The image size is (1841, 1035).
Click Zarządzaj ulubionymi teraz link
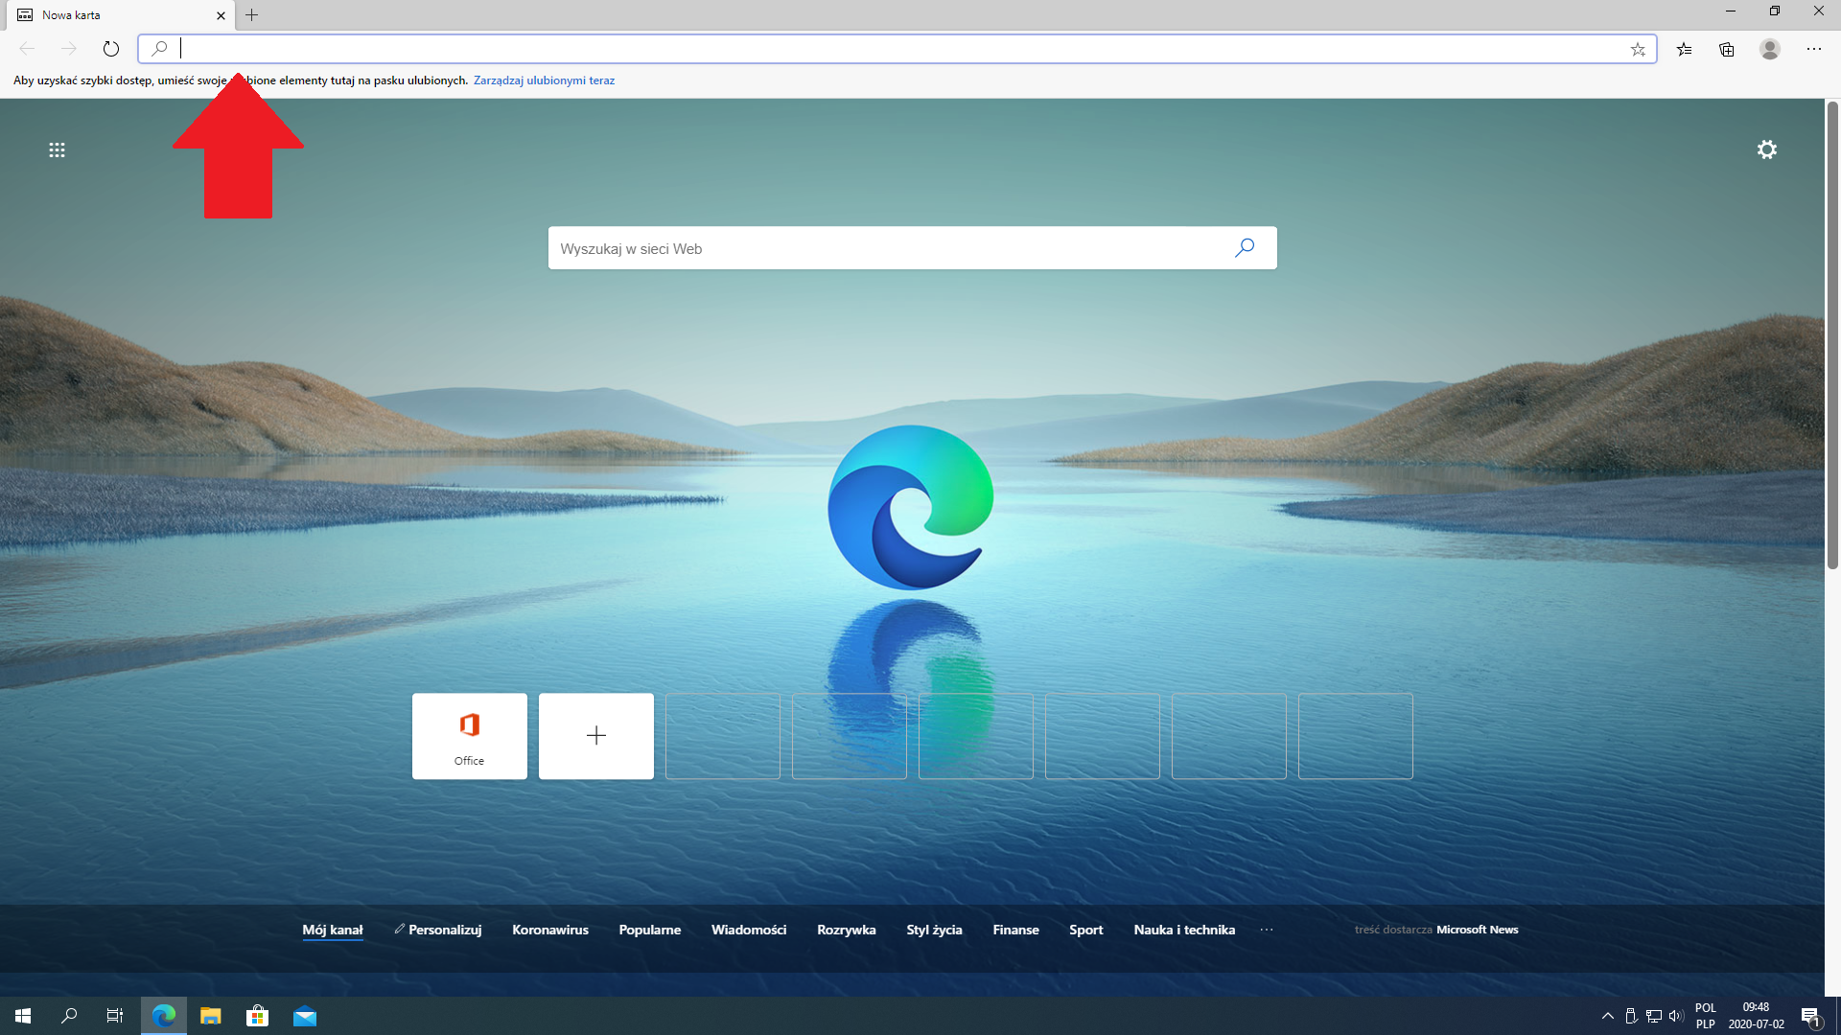[x=544, y=80]
